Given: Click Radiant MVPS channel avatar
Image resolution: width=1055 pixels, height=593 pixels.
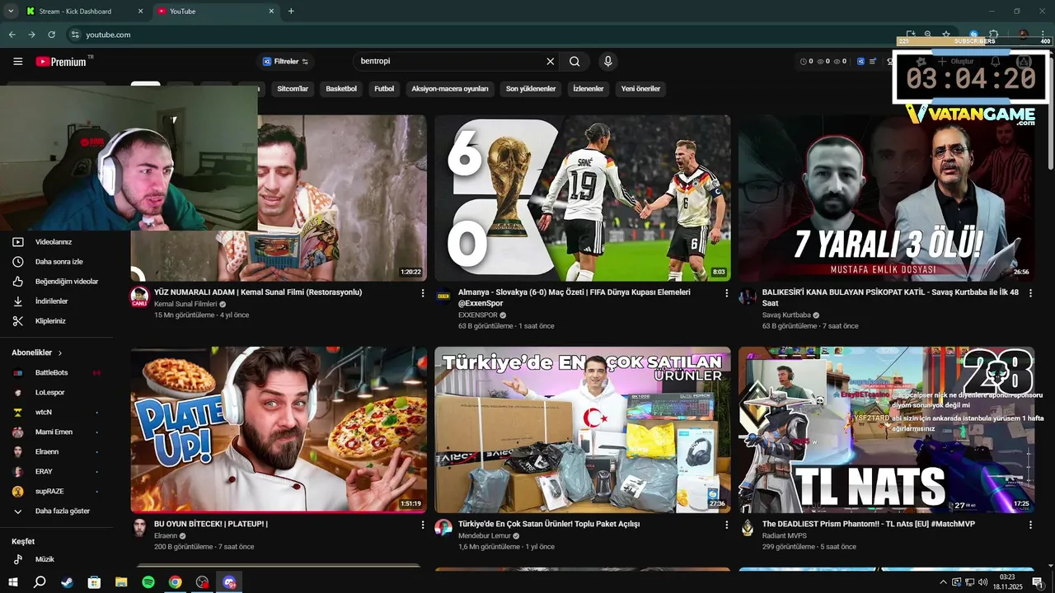Looking at the screenshot, I should tap(748, 528).
